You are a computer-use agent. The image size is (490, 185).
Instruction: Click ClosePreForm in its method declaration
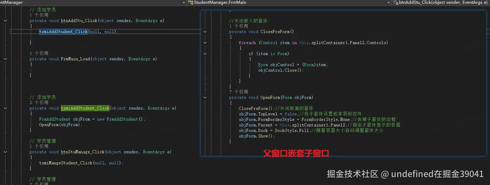coord(274,32)
